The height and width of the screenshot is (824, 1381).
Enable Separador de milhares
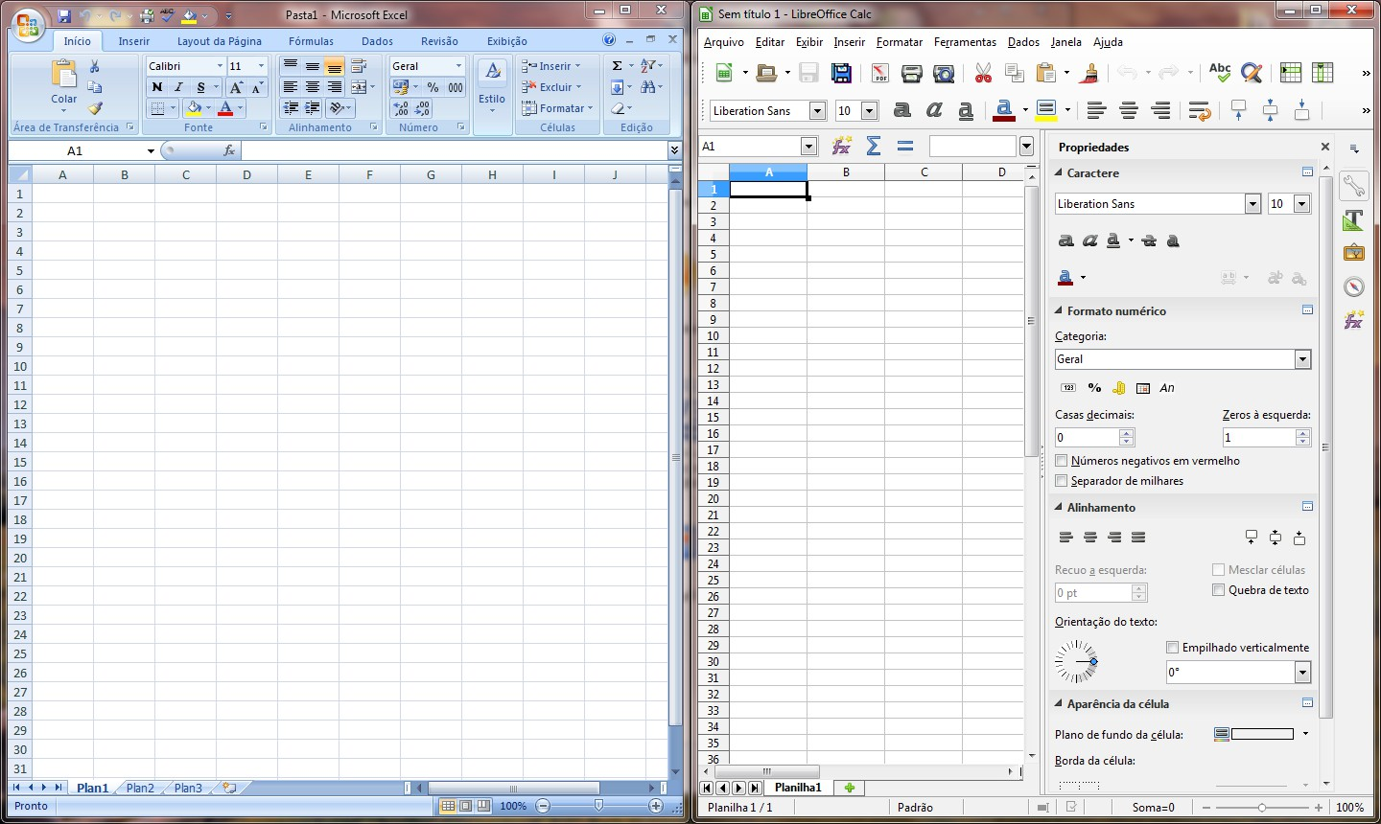click(x=1062, y=481)
